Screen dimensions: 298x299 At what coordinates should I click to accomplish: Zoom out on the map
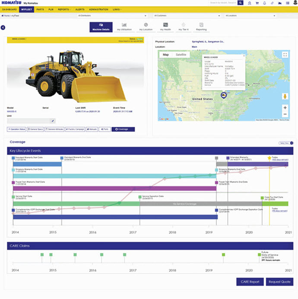(x=285, y=114)
